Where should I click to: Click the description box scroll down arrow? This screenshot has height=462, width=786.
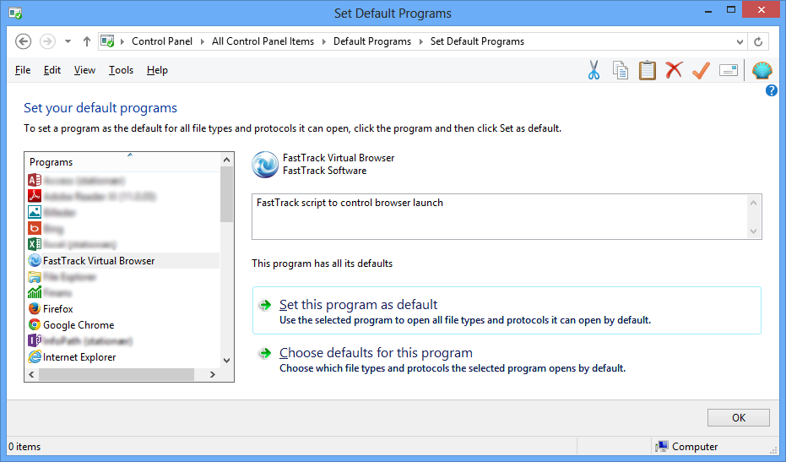753,231
